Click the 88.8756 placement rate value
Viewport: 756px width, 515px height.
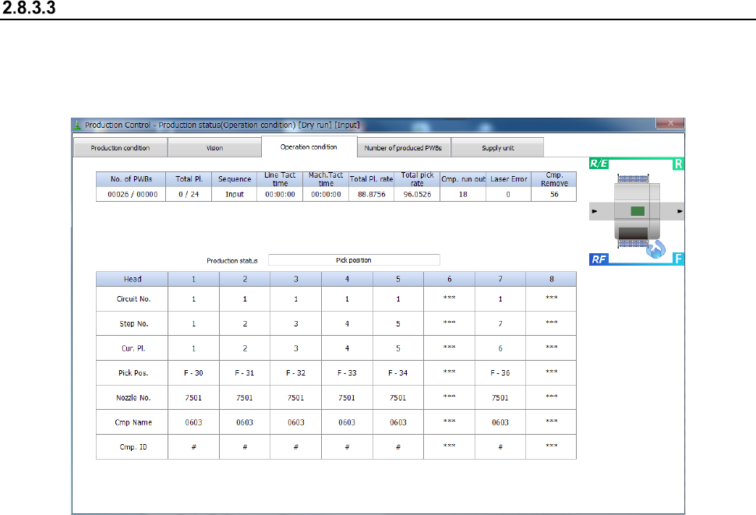(x=371, y=194)
